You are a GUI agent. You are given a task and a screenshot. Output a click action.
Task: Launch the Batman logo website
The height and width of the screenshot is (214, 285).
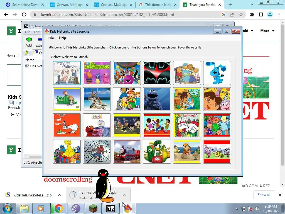(x=157, y=73)
